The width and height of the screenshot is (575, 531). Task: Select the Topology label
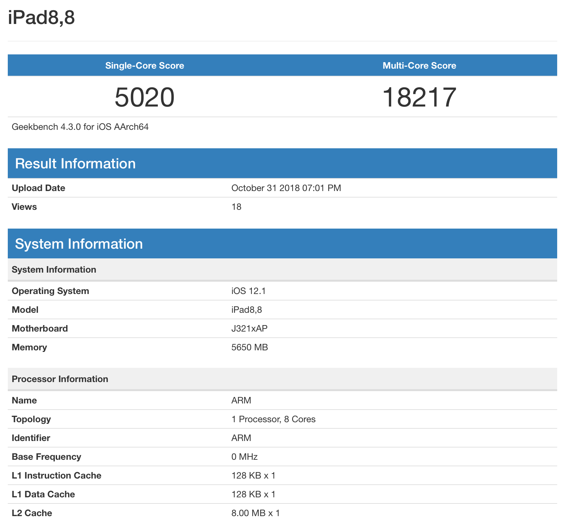(31, 419)
